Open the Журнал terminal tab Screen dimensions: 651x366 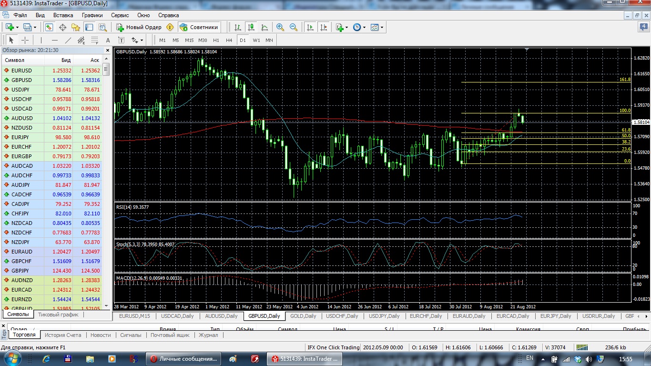click(x=208, y=335)
